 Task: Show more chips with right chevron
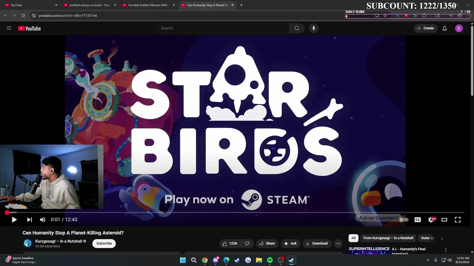point(442,239)
